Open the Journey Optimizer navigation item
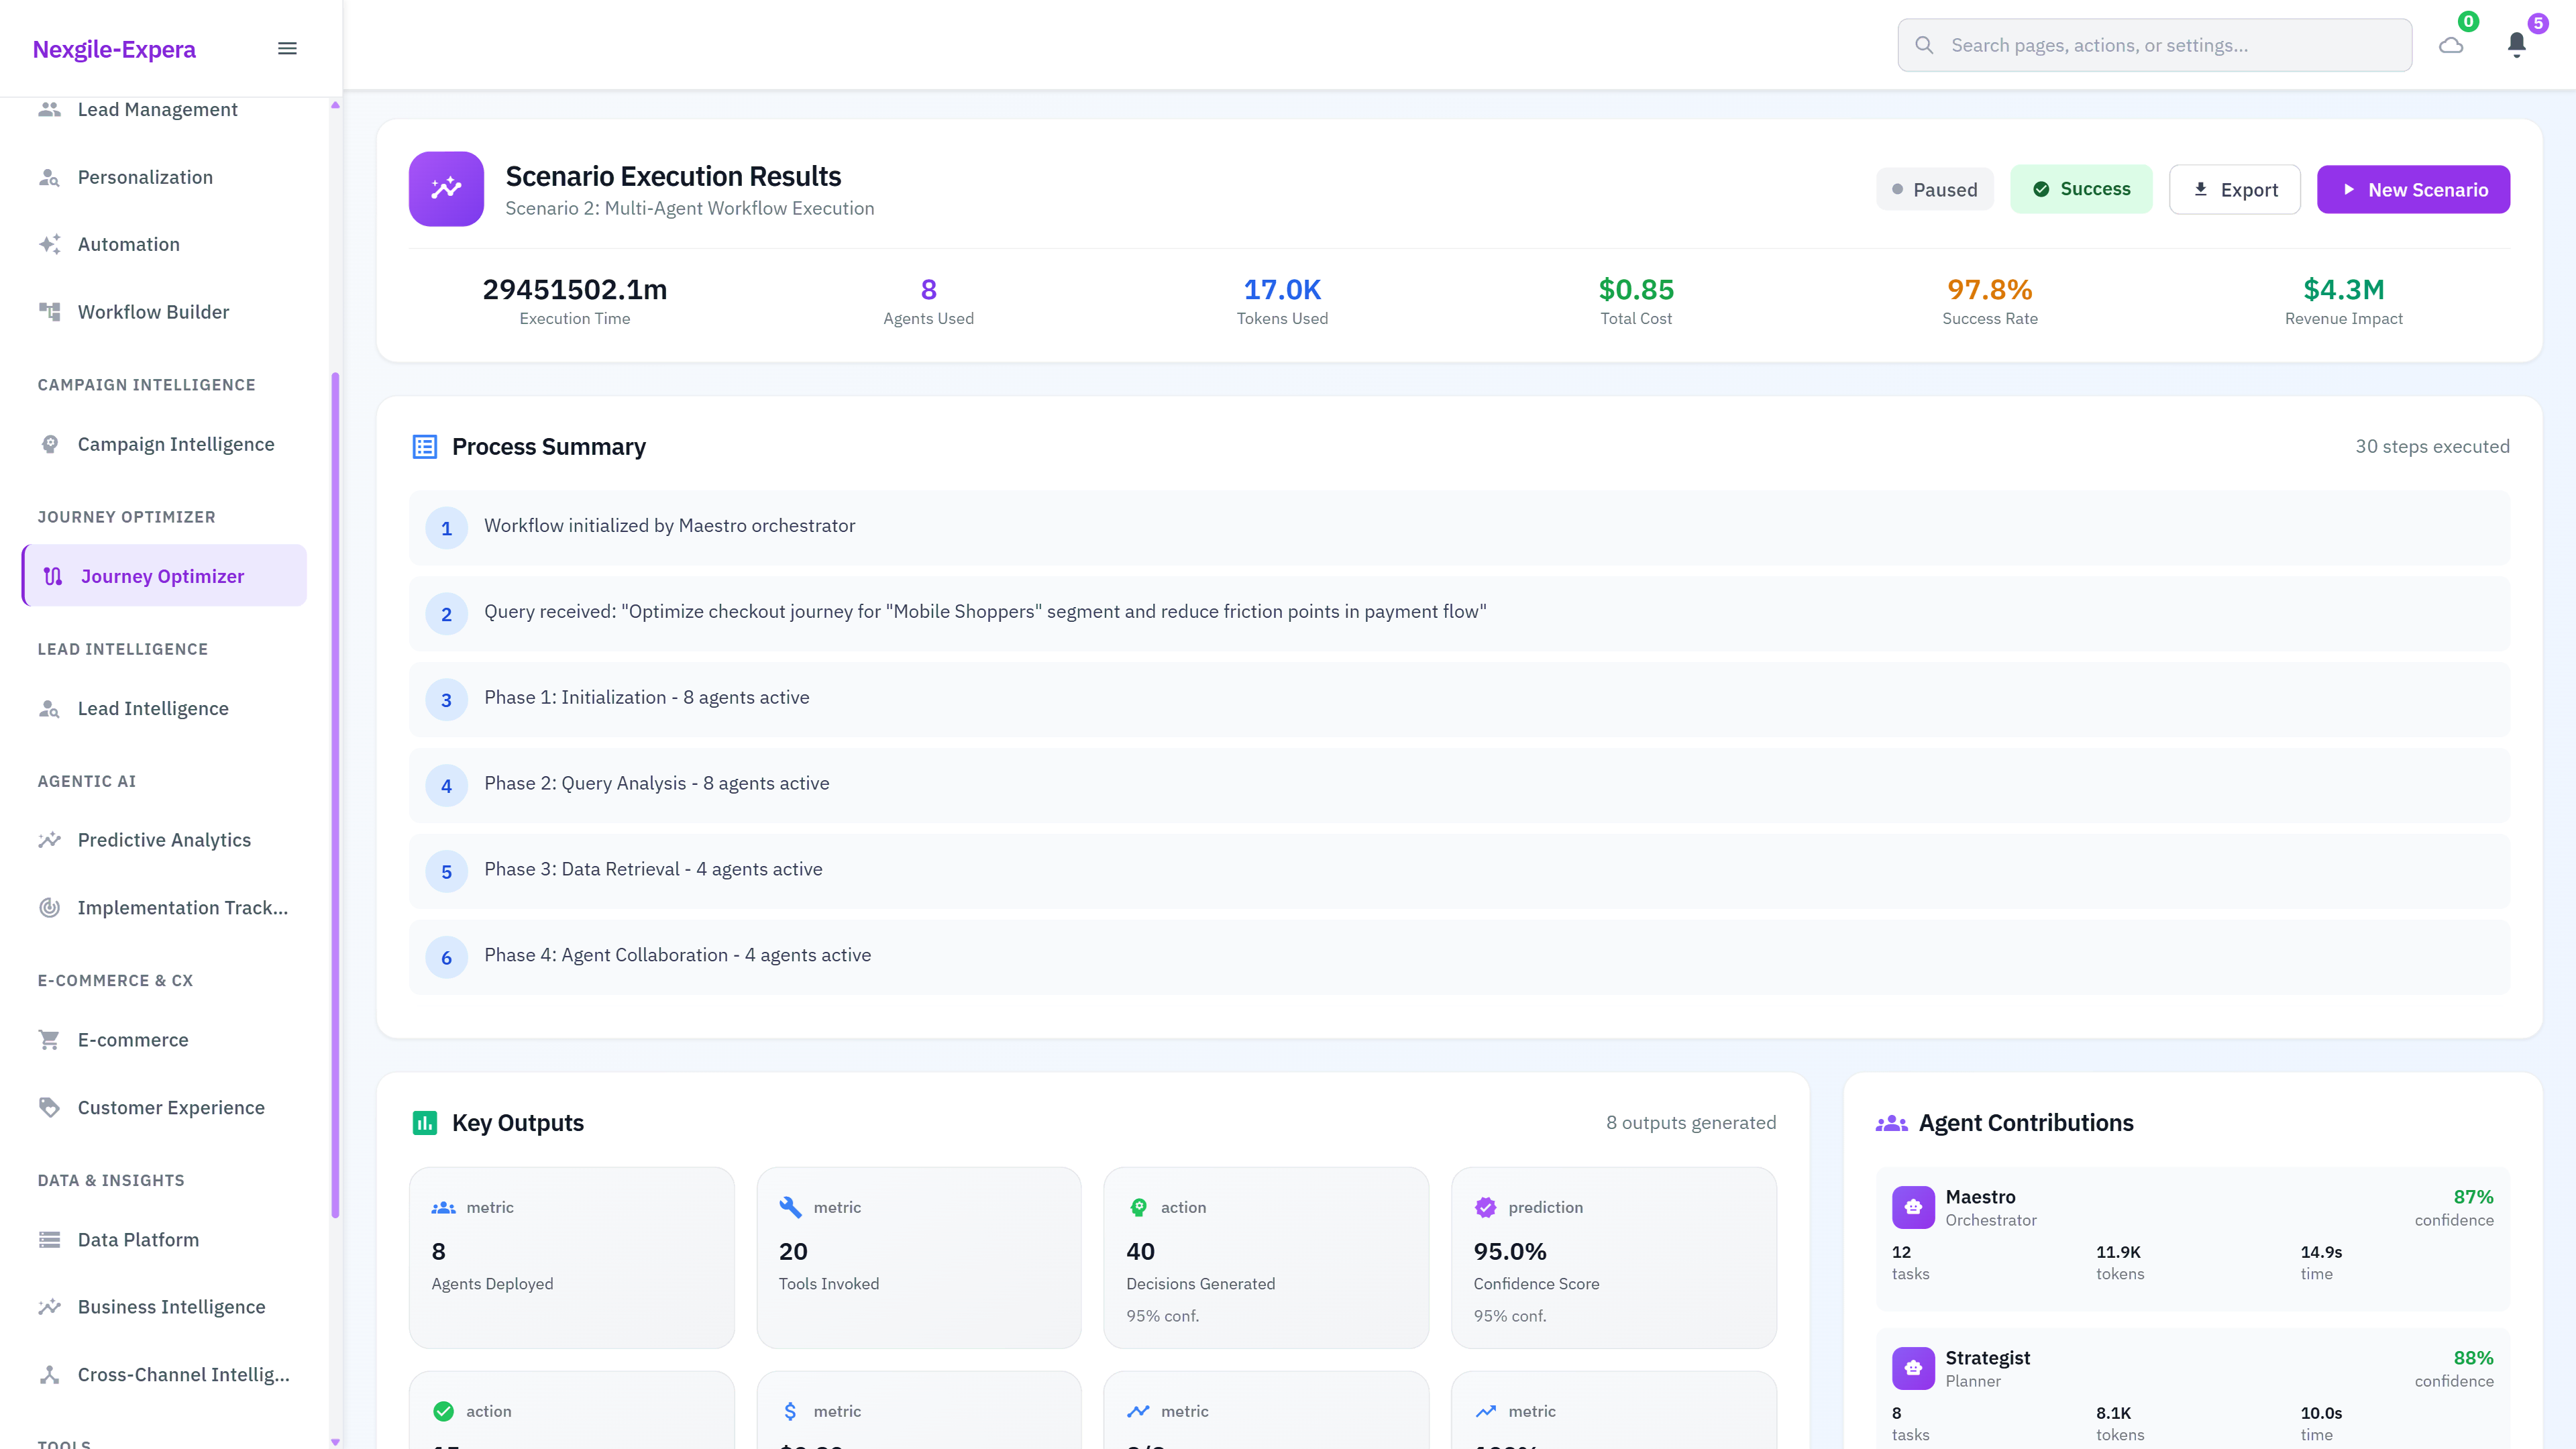 click(x=162, y=575)
